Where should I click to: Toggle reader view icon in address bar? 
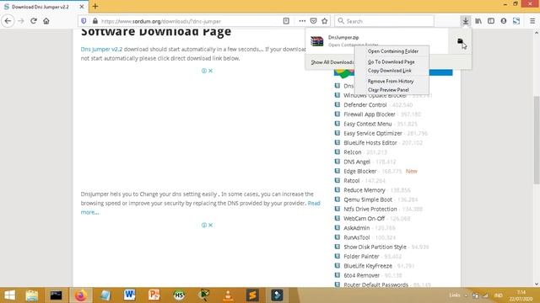286,21
